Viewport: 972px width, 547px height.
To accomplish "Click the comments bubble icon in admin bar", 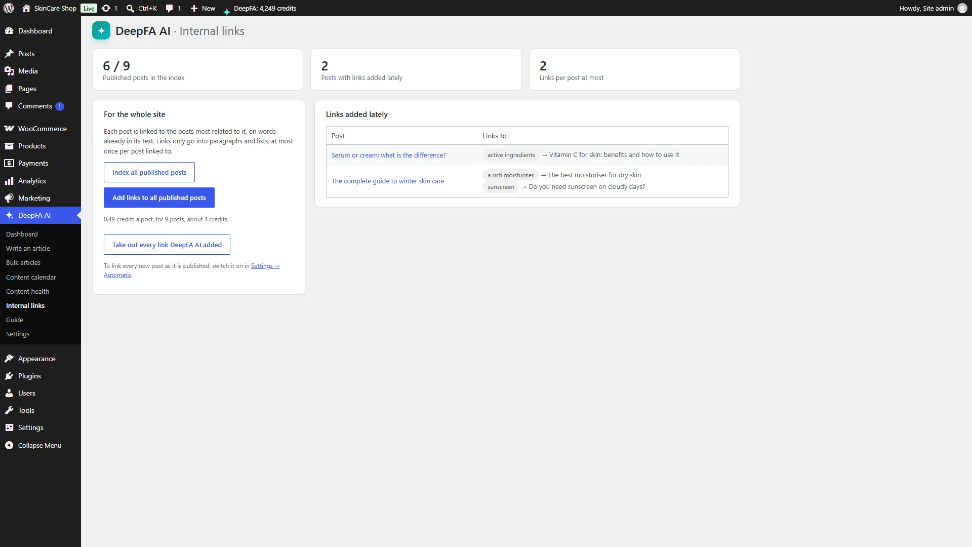I will coord(170,8).
